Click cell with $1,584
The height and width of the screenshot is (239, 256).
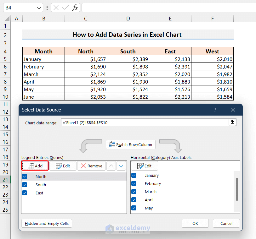(x=213, y=97)
